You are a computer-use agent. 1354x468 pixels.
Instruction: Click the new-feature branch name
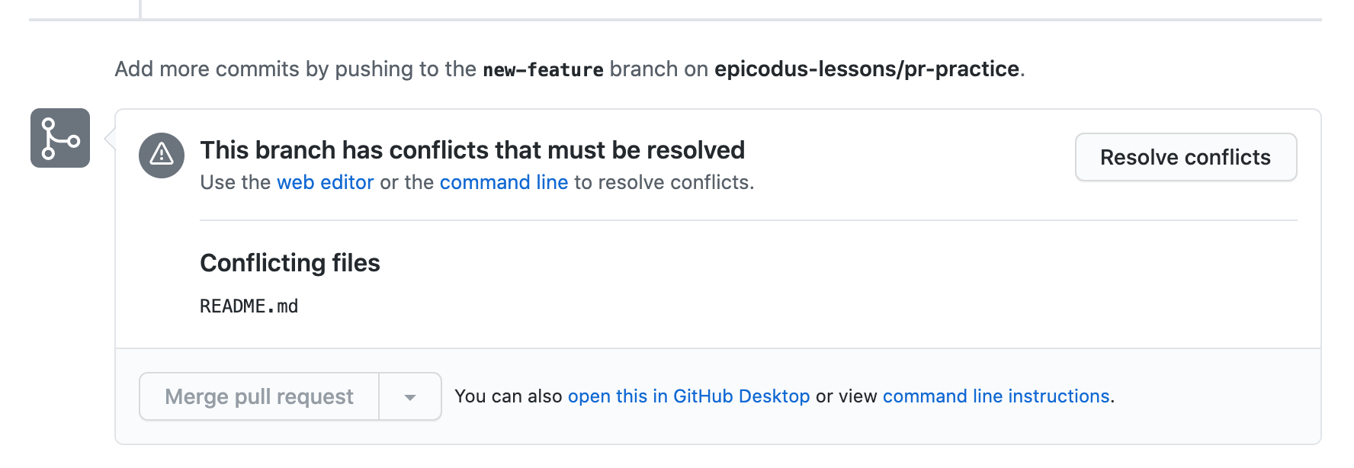click(544, 69)
